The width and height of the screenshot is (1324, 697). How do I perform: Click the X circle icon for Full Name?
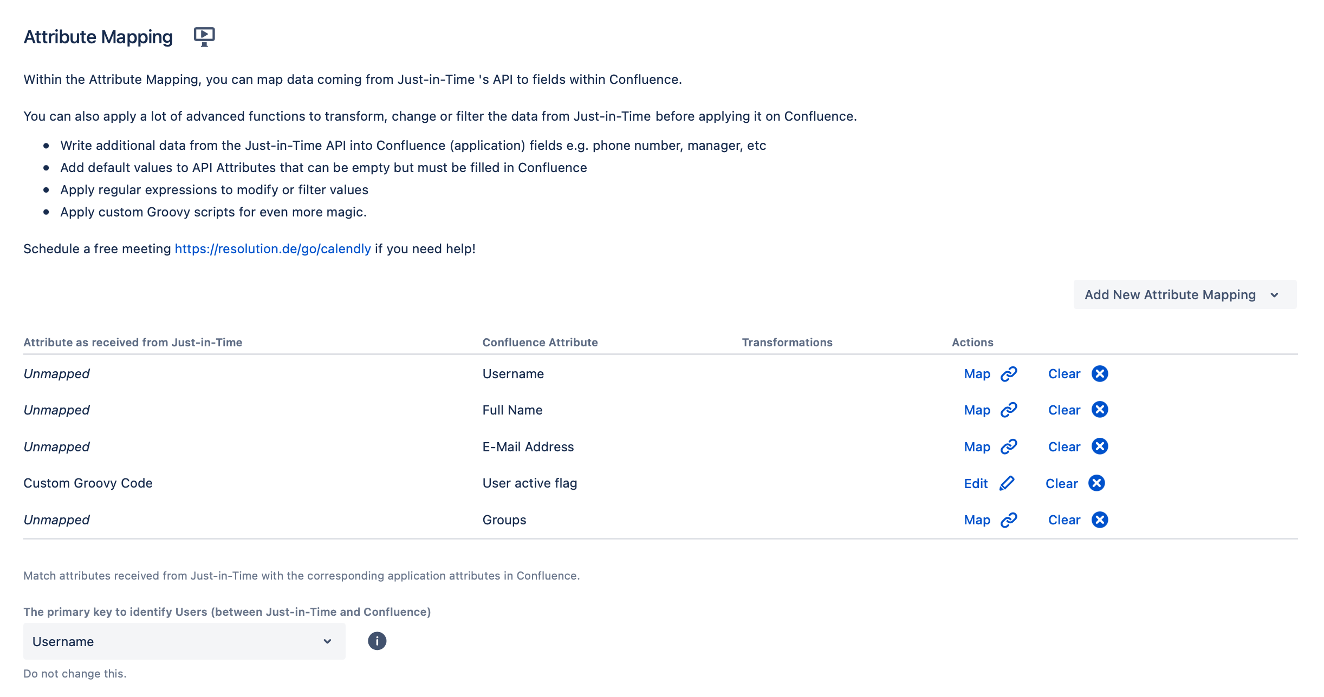click(1100, 410)
